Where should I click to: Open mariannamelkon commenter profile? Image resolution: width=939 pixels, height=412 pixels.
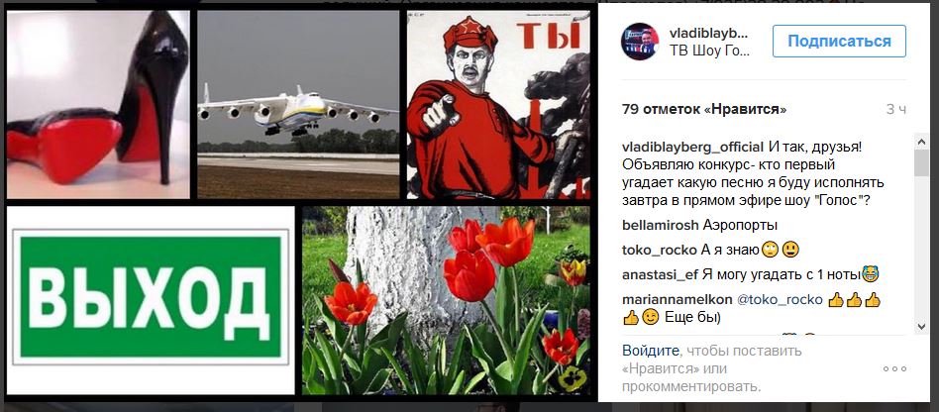pos(675,300)
